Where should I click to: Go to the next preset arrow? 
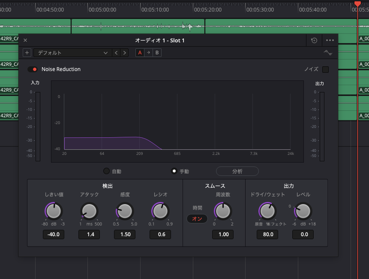(x=124, y=53)
